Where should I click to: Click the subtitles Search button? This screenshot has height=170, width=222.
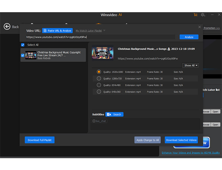coord(114,115)
